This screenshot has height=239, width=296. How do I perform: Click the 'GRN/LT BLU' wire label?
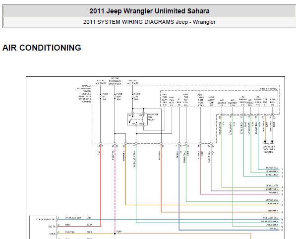tap(272, 200)
